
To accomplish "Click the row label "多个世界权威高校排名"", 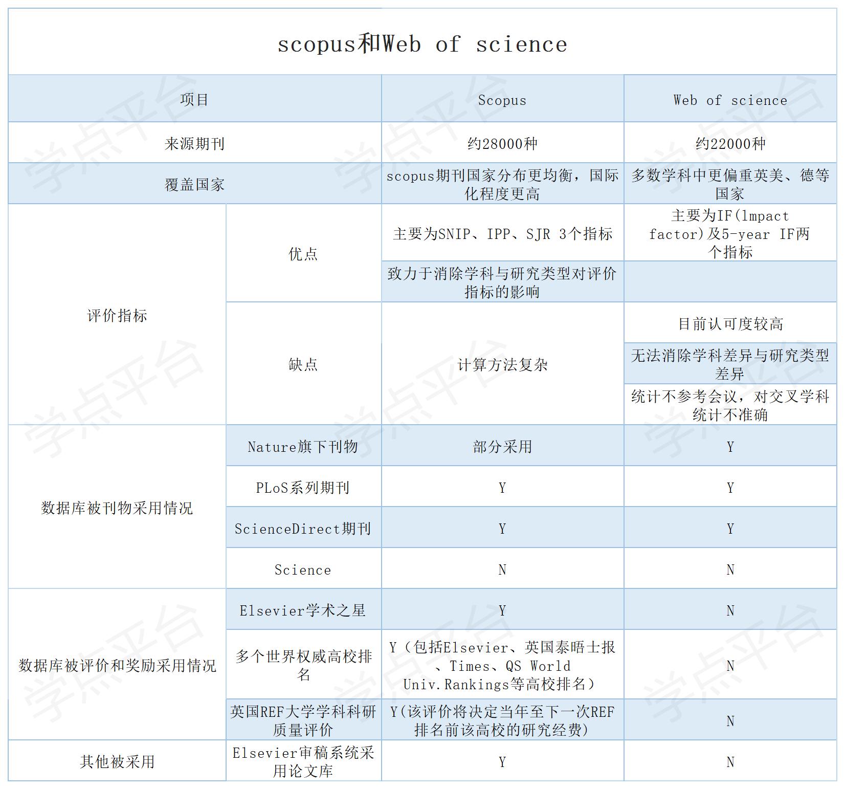I will (x=303, y=665).
